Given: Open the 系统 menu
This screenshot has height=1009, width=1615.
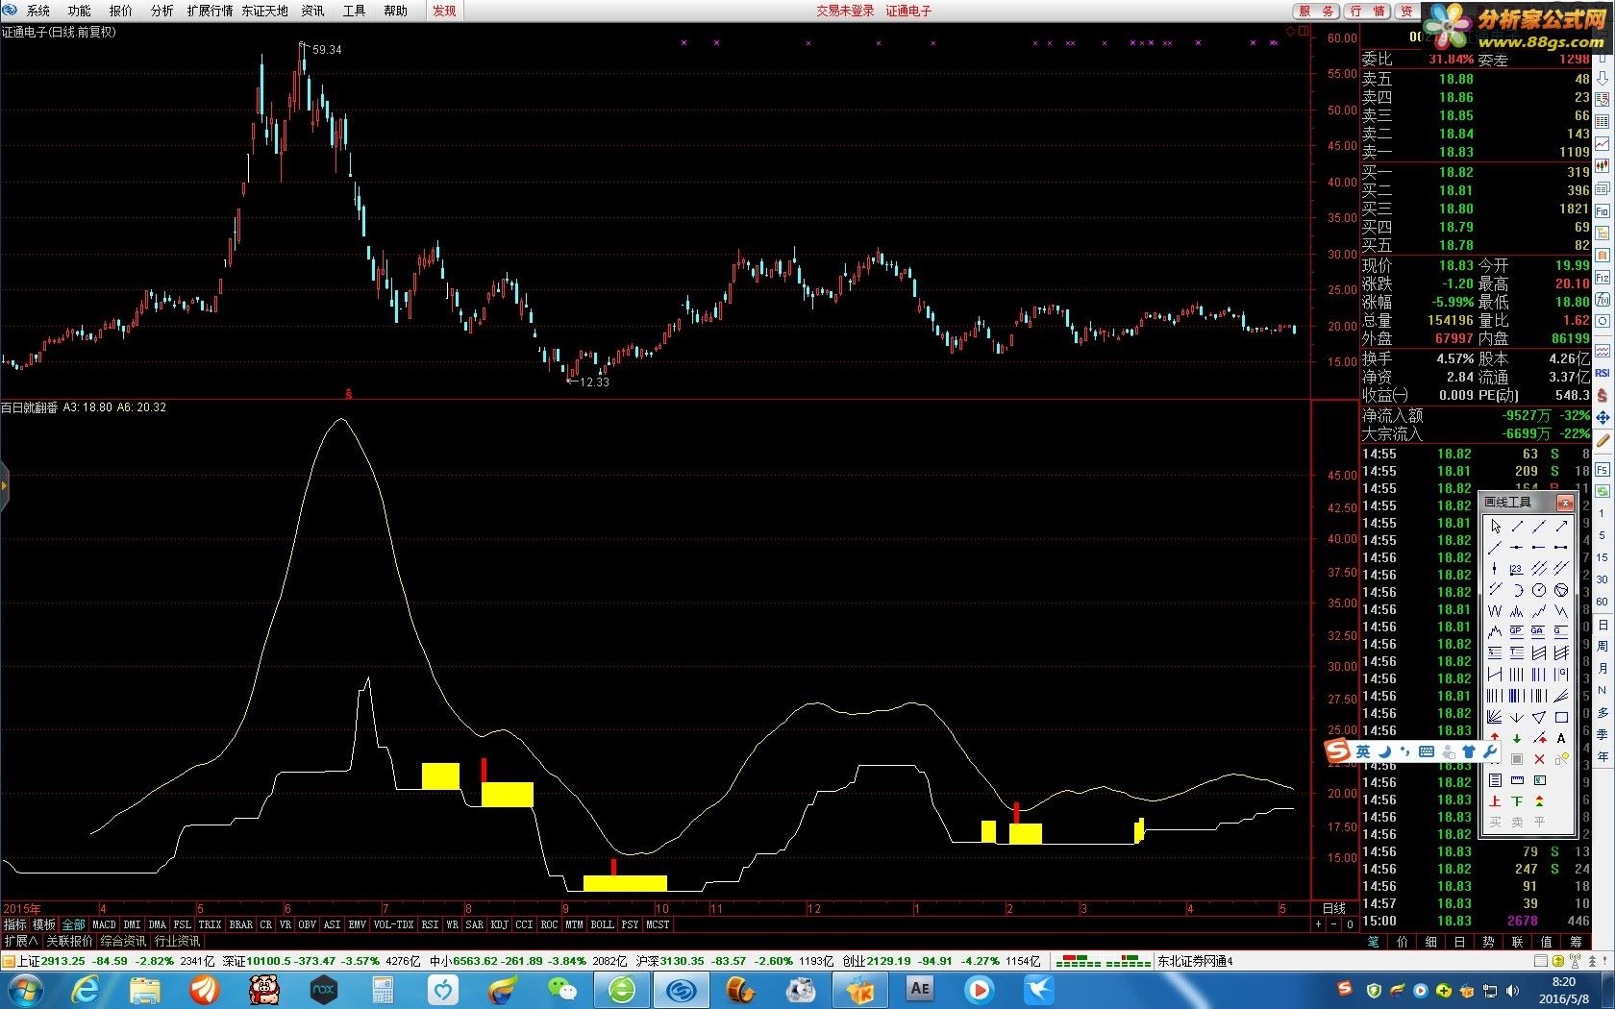Looking at the screenshot, I should (38, 11).
